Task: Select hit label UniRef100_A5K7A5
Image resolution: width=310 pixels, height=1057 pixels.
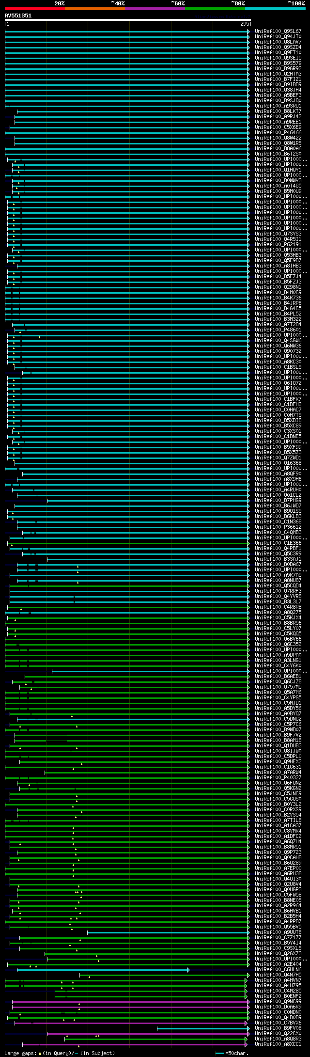Action: click(x=278, y=575)
